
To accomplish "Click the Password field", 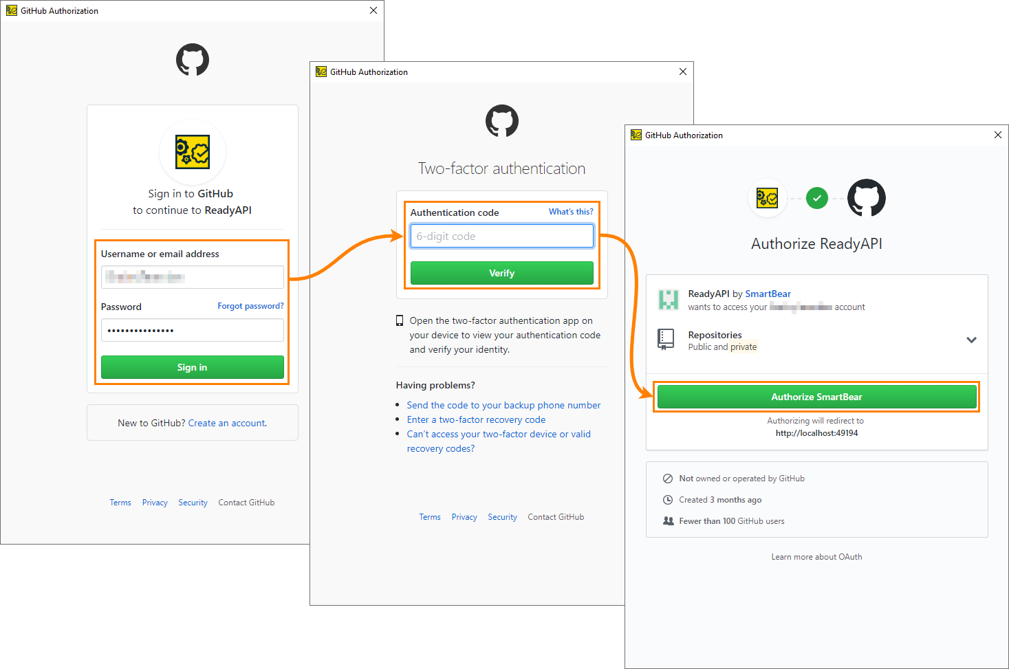I will 193,330.
